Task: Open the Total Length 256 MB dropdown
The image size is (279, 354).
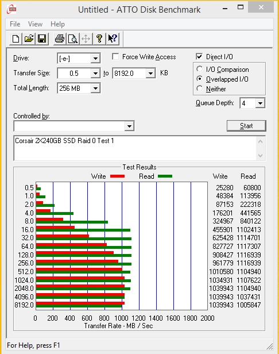Action: coord(95,88)
